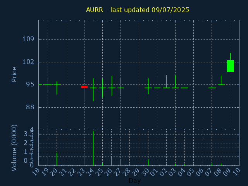This screenshot has width=248, height=186.
Task: Click the 'Volume (0000)' axis title
Action: 14,148
